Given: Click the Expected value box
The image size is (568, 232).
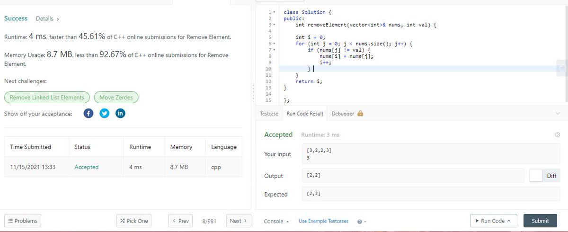Looking at the screenshot, I should [x=430, y=194].
